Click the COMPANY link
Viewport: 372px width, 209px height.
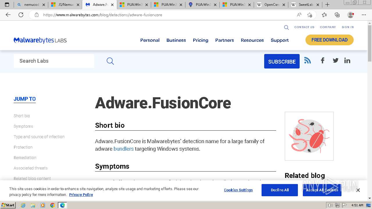328,27
